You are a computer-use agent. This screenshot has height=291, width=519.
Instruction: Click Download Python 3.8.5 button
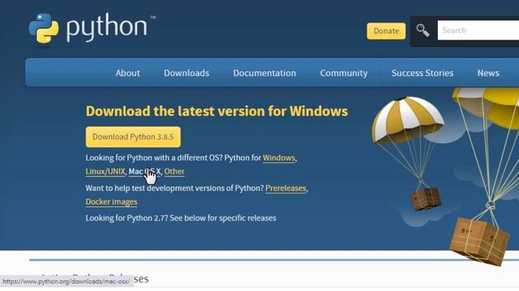point(133,137)
